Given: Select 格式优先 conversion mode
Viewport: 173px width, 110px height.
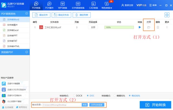Looking at the screenshot, I should [x=135, y=96].
